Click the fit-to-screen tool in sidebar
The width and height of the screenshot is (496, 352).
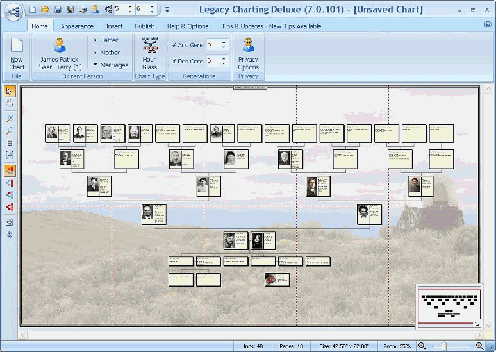point(10,155)
